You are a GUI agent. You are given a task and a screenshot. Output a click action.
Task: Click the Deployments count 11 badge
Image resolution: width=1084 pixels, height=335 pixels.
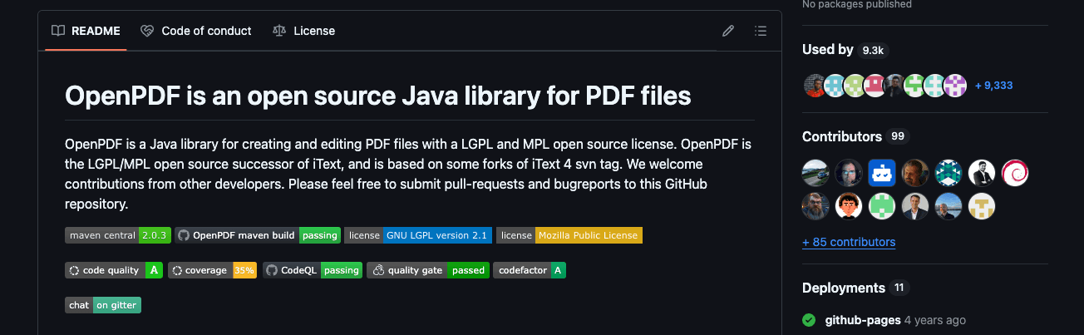point(899,288)
